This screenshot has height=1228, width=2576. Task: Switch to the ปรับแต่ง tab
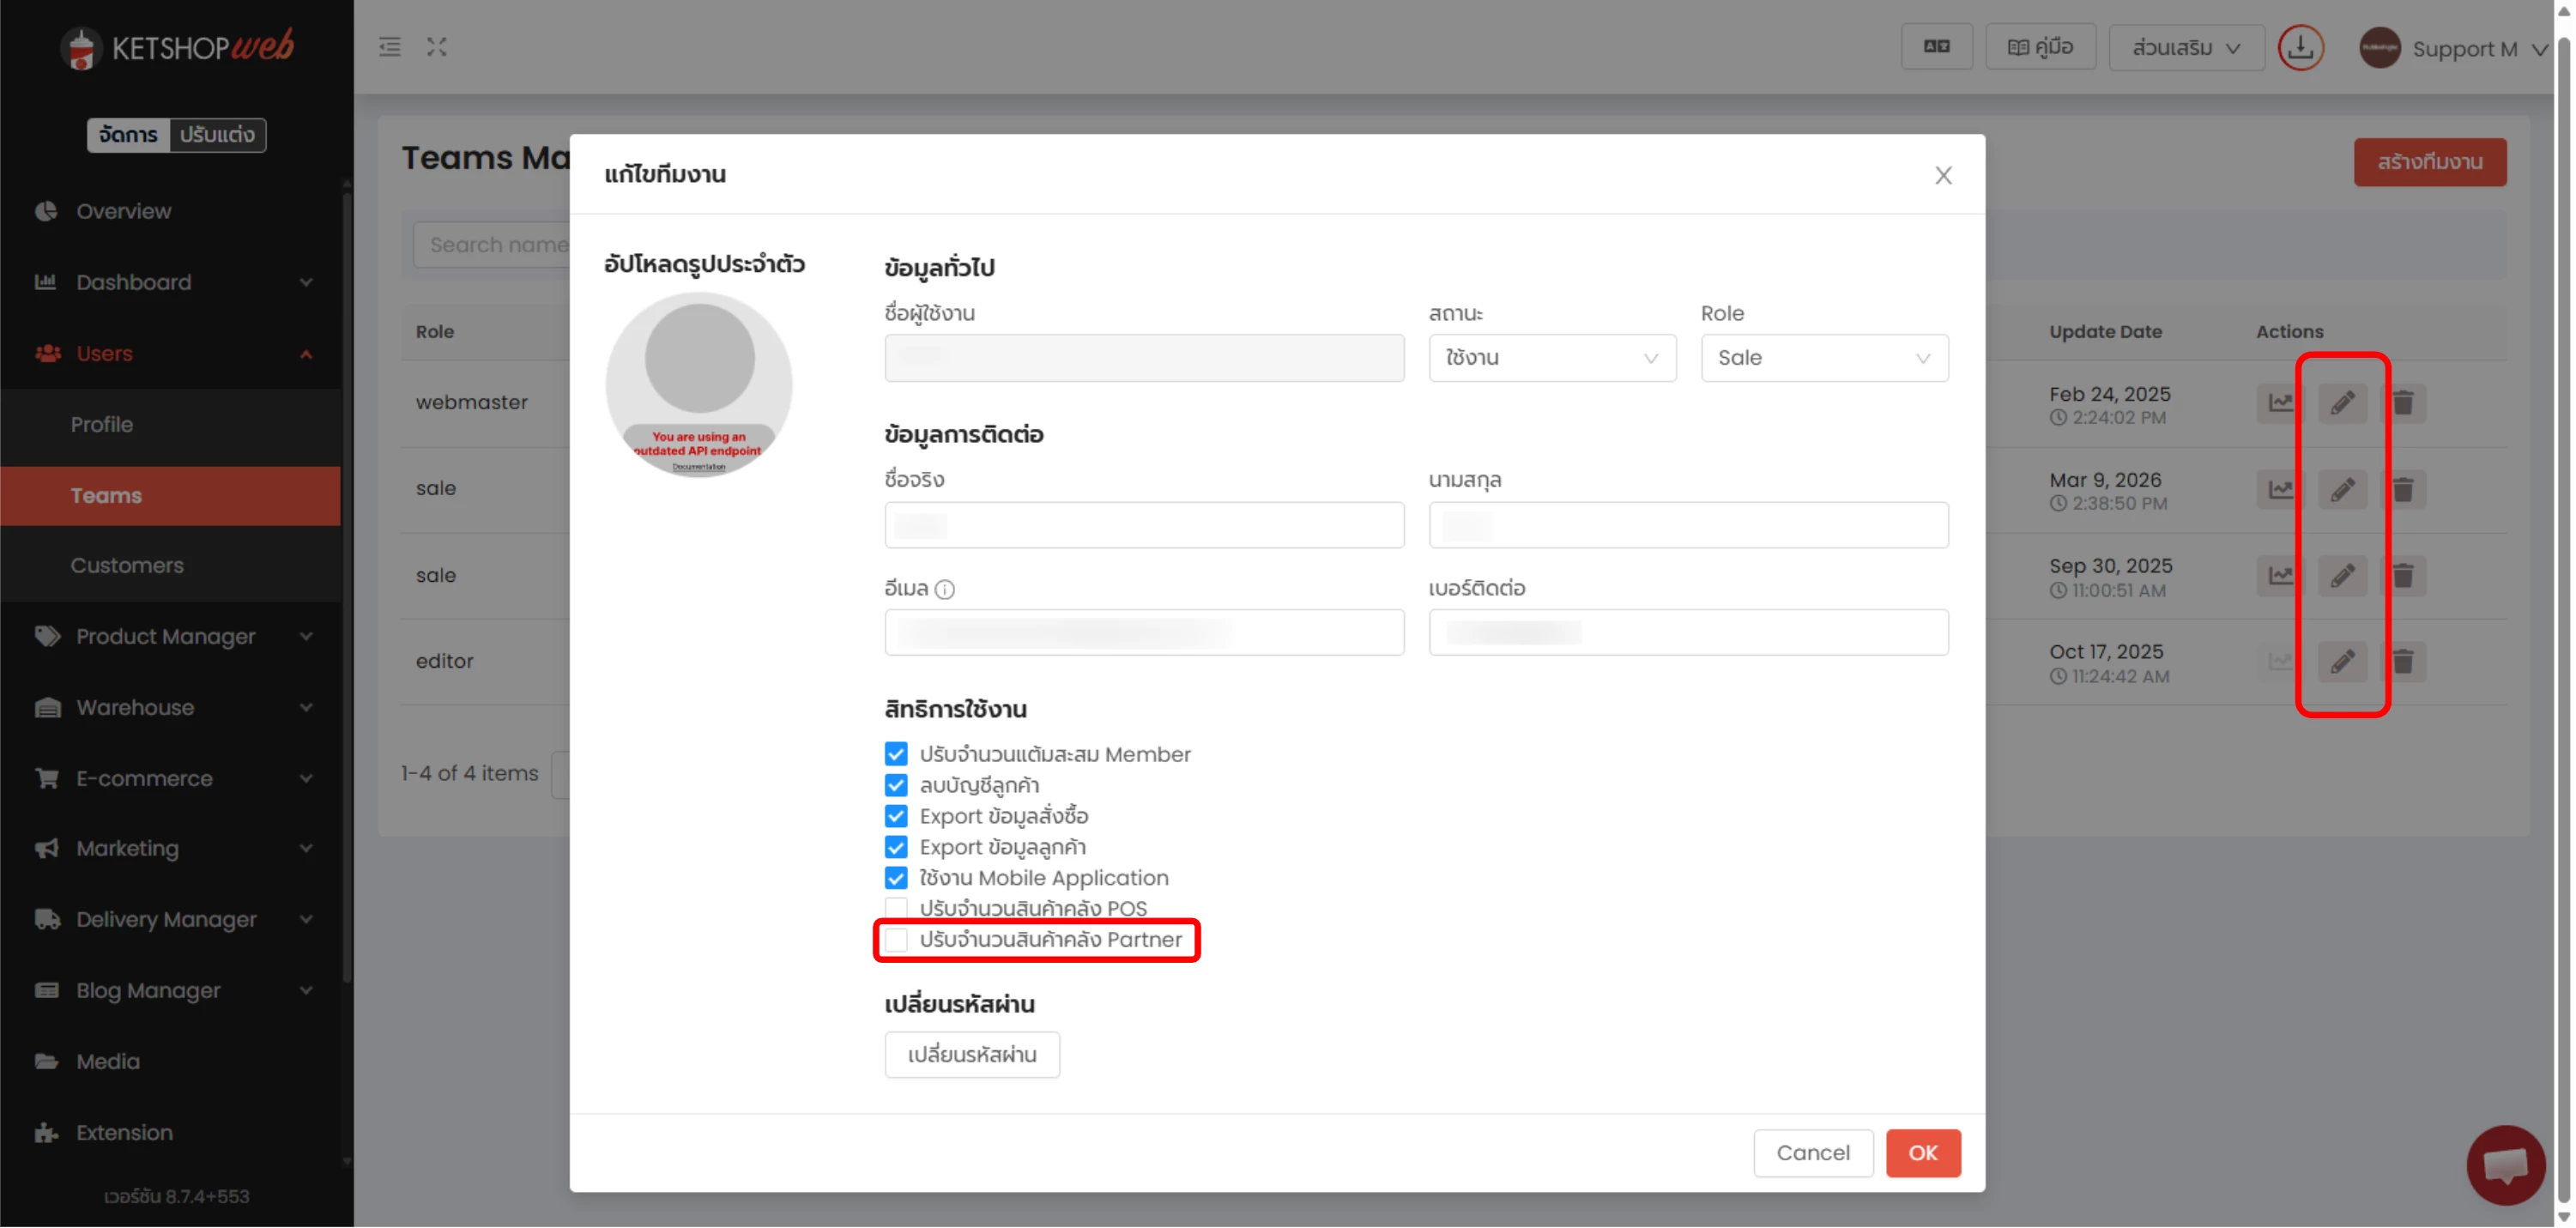tap(217, 135)
